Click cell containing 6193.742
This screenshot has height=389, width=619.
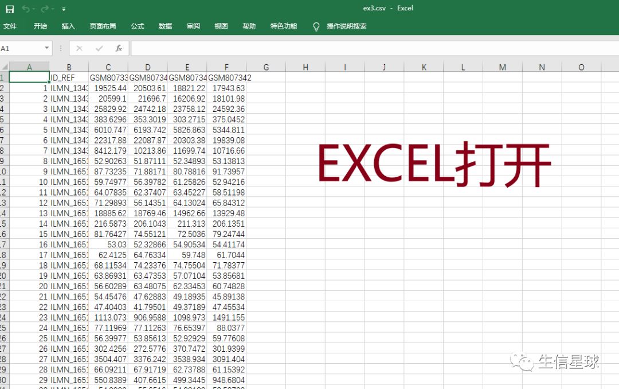tap(148, 130)
